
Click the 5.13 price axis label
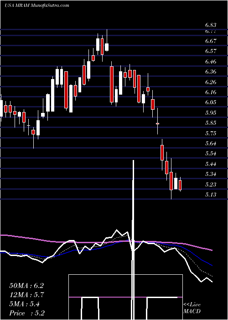click(x=211, y=195)
